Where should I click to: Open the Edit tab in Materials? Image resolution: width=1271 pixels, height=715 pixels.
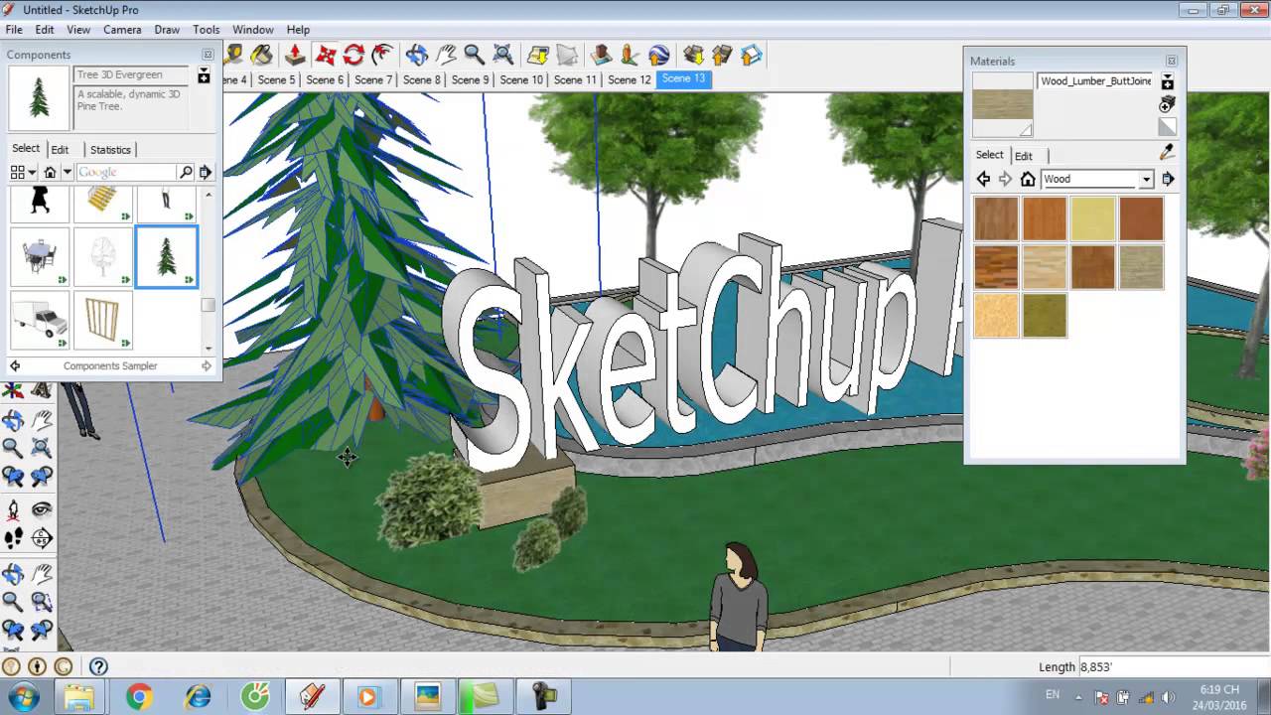pos(1024,155)
